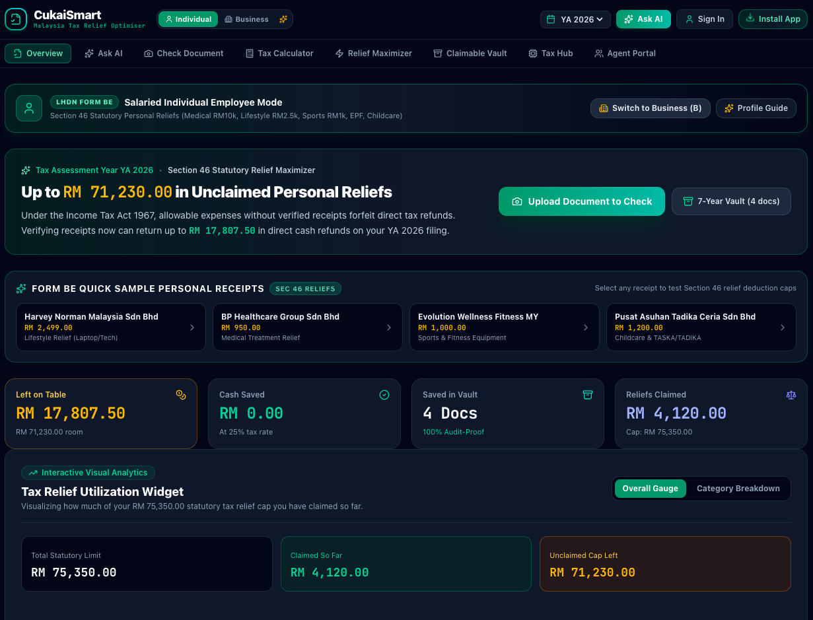This screenshot has height=620, width=813.
Task: Click the checkmark icon on Cash Saved card
Action: click(x=384, y=395)
